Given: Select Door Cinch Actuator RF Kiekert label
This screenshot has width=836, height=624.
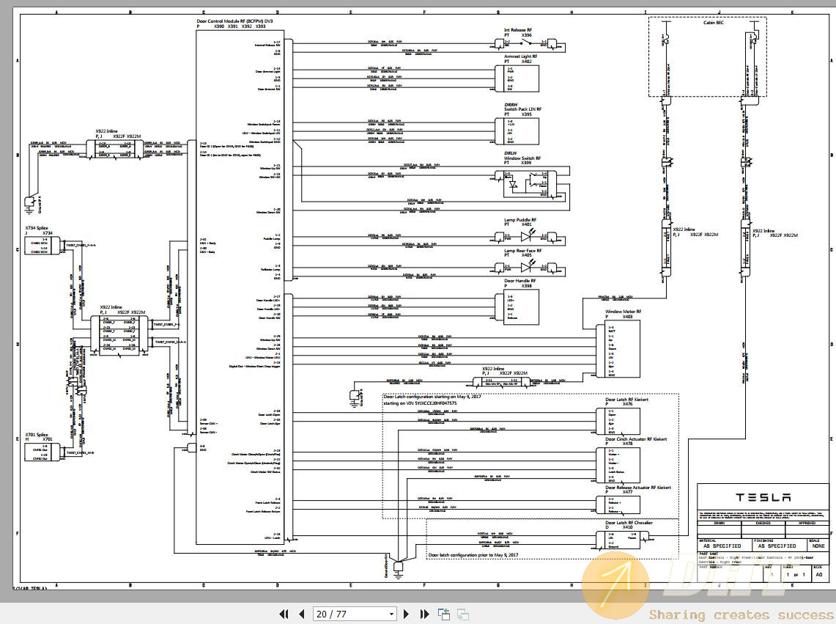Looking at the screenshot, I should click(636, 438).
